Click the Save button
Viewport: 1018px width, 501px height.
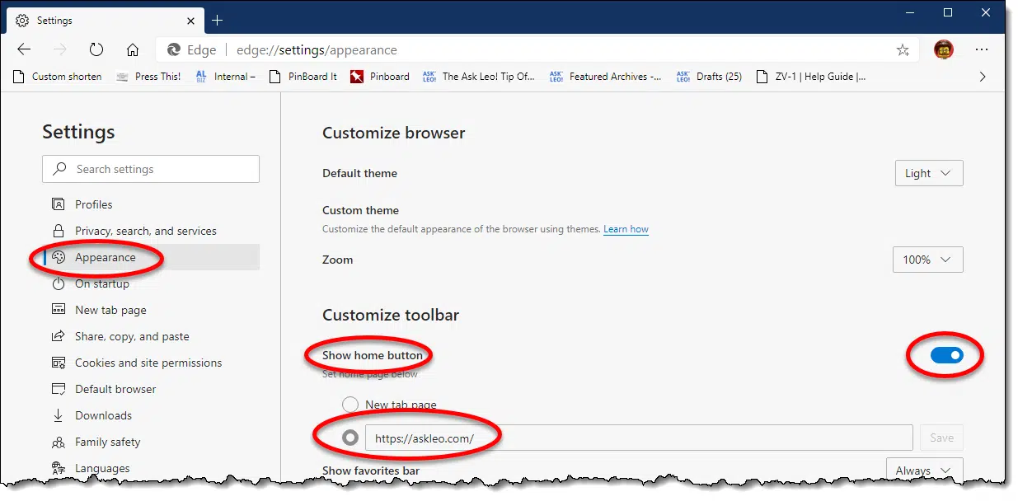click(x=941, y=438)
